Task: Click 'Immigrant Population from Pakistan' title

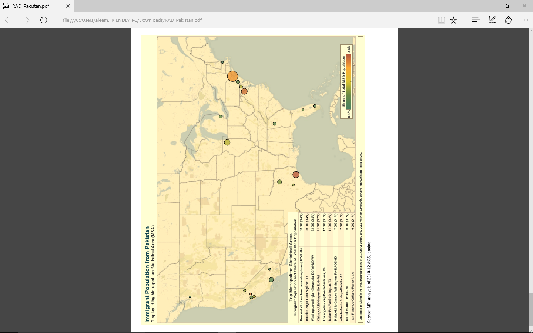Action: pos(147,274)
